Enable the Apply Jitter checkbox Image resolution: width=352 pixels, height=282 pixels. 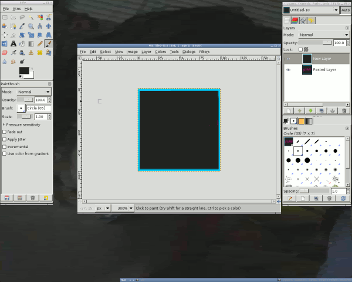4,139
